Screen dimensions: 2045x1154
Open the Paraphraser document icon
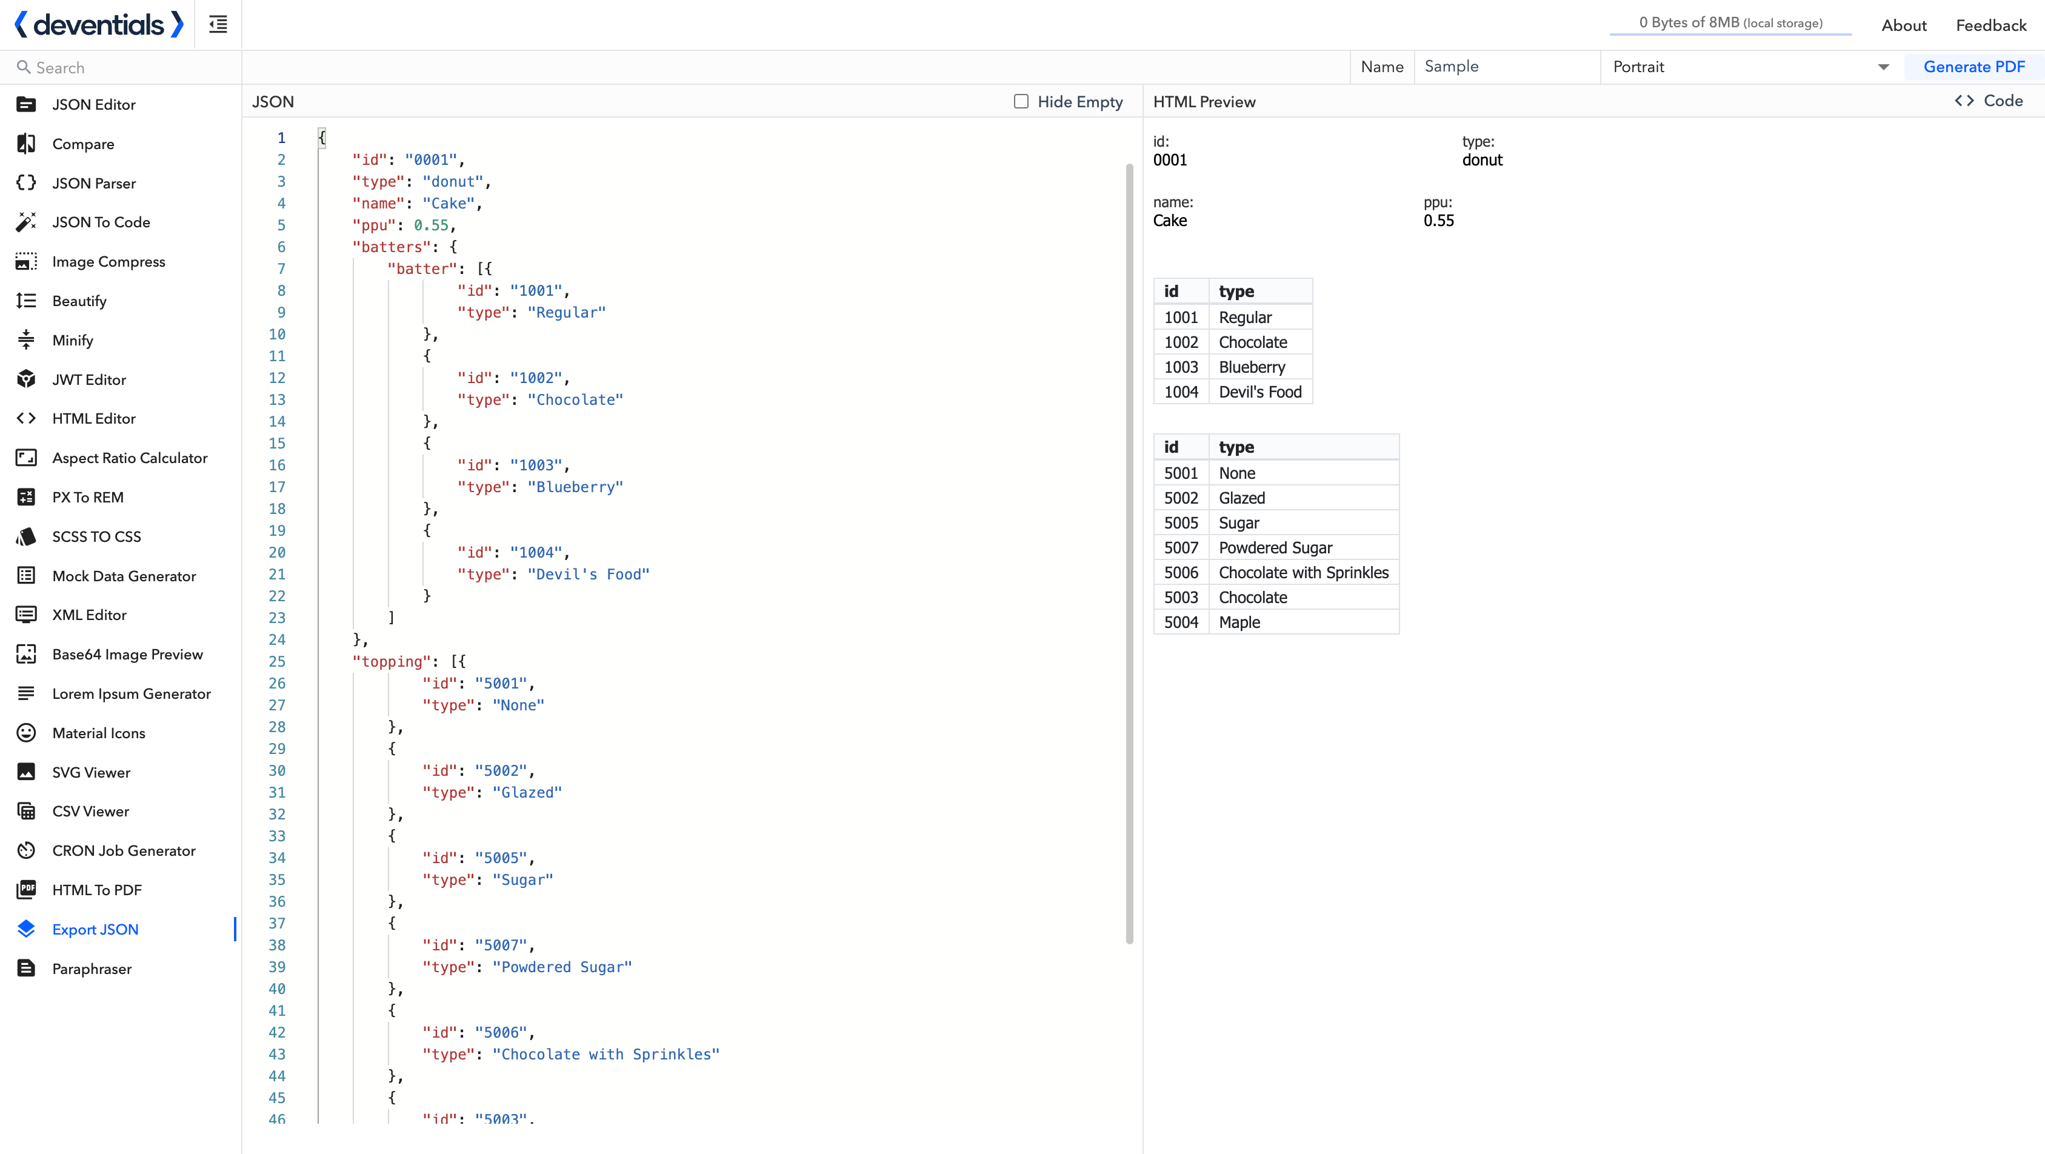26,969
